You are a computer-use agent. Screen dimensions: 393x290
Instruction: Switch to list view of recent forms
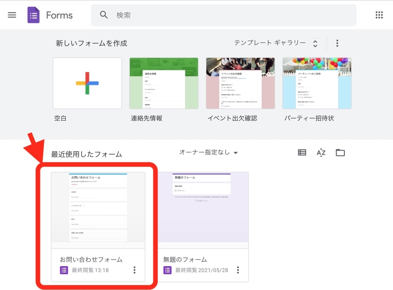coord(302,152)
